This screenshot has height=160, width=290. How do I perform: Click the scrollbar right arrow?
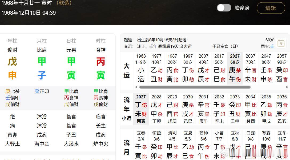[287, 87]
